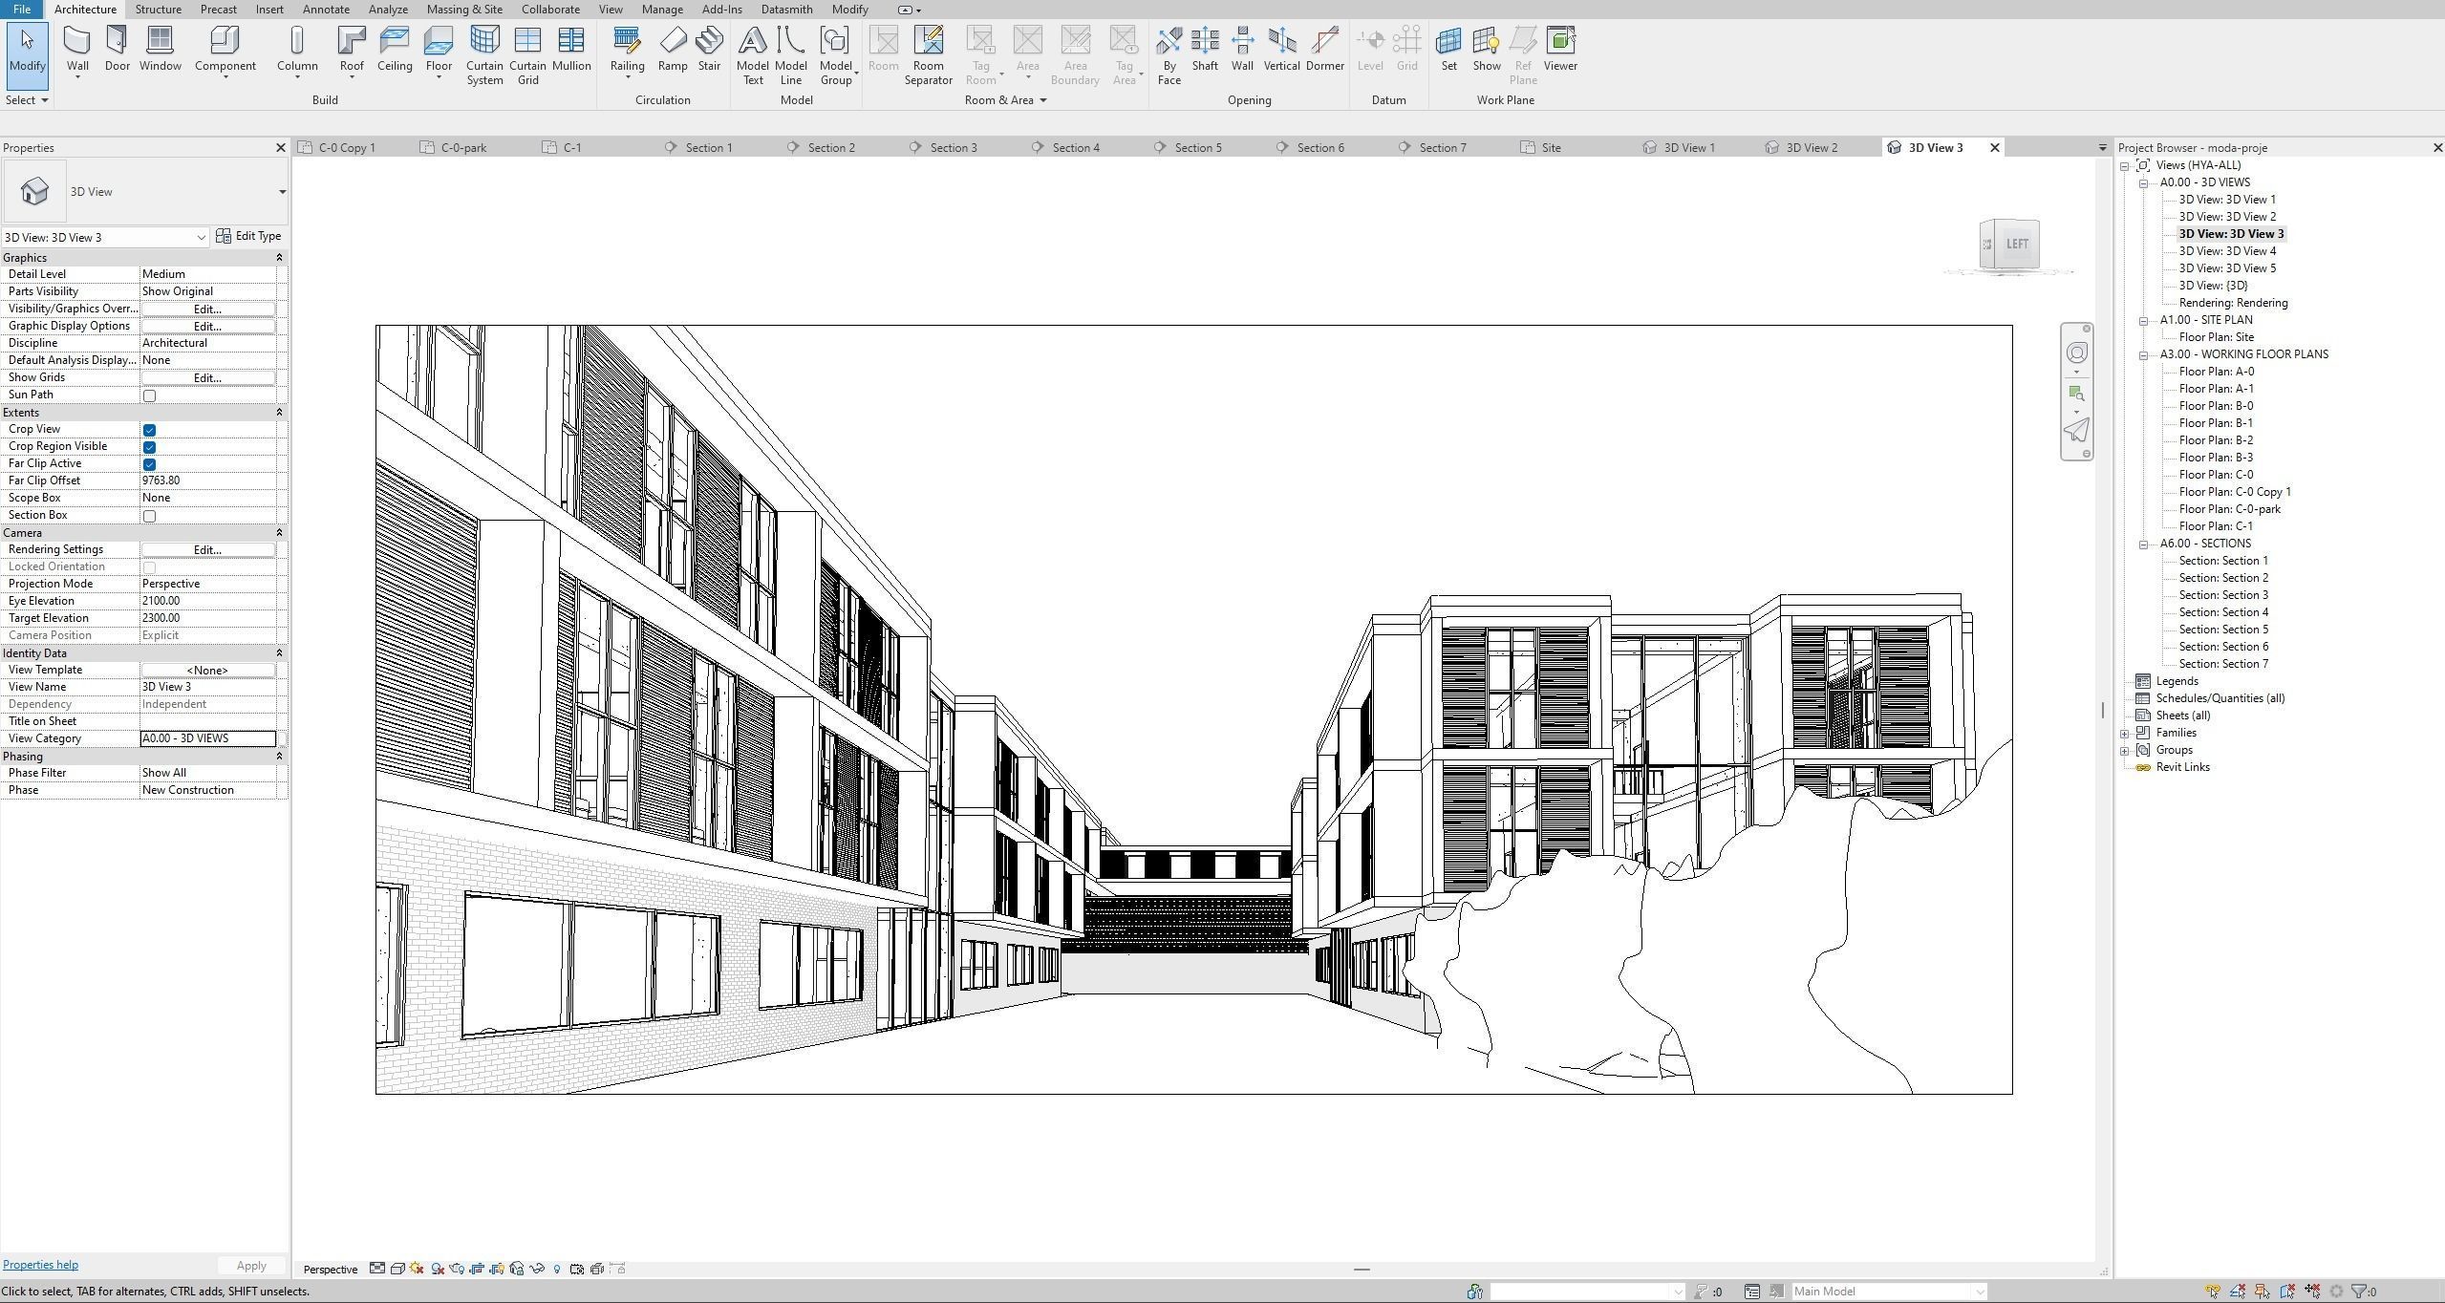
Task: Open the Properties help link
Action: (x=40, y=1265)
